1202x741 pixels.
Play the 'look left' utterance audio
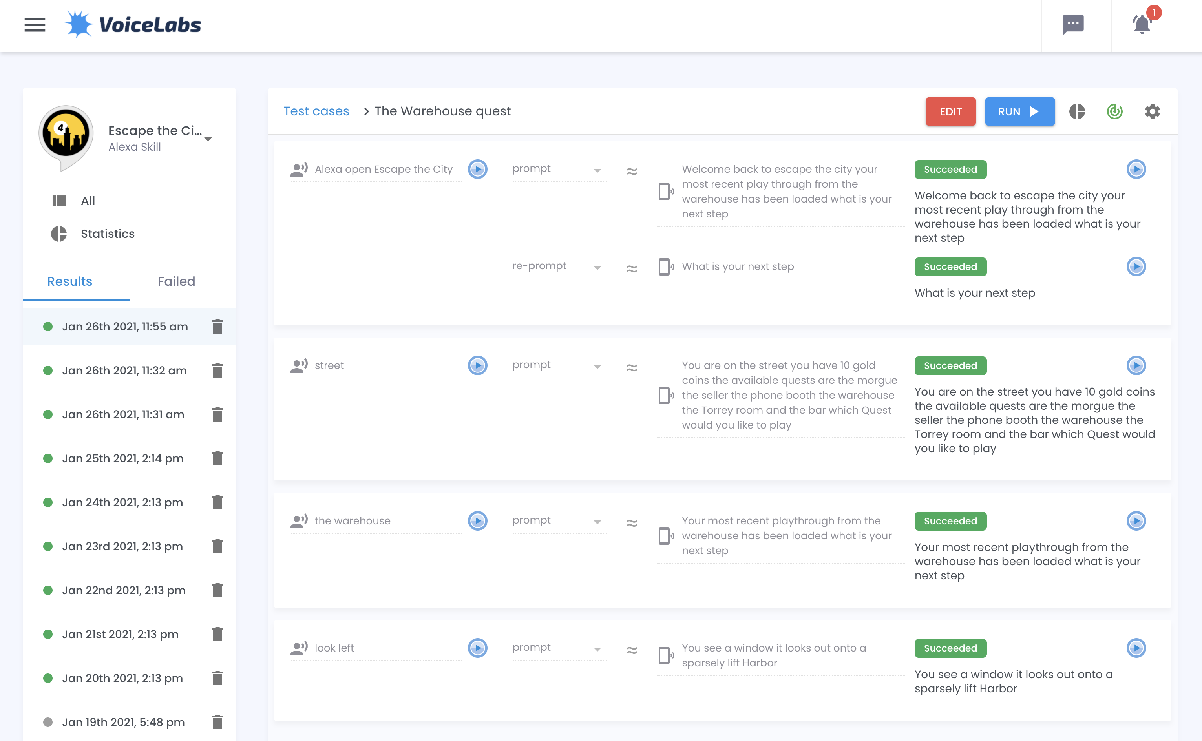coord(477,648)
